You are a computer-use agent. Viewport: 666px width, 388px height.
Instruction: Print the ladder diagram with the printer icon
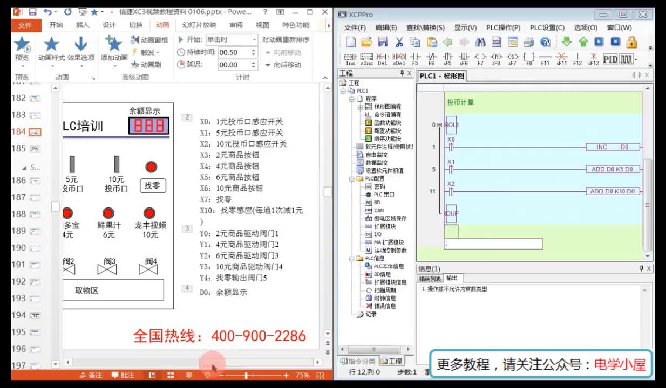pyautogui.click(x=529, y=42)
